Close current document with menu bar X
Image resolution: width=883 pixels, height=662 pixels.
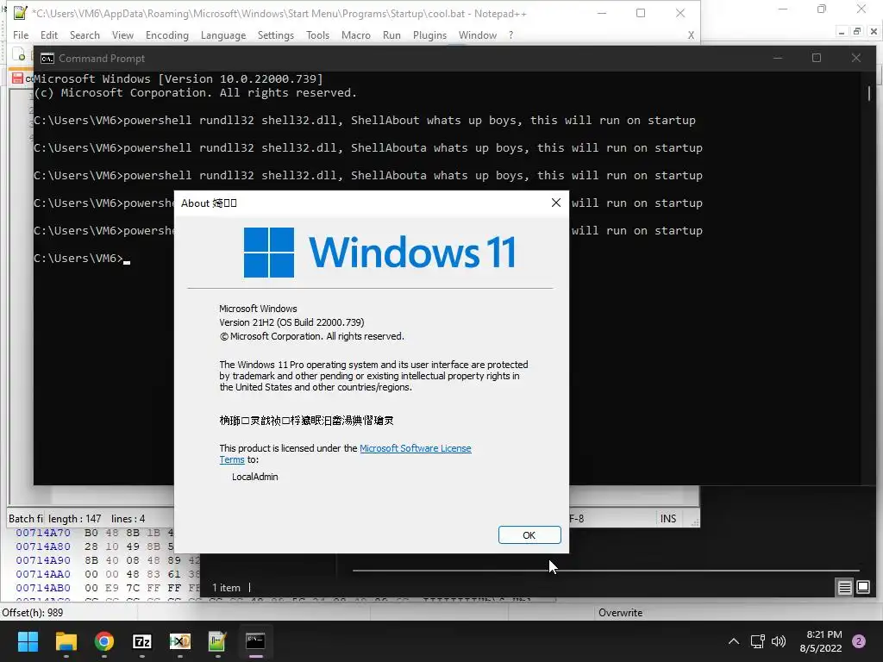[691, 34]
